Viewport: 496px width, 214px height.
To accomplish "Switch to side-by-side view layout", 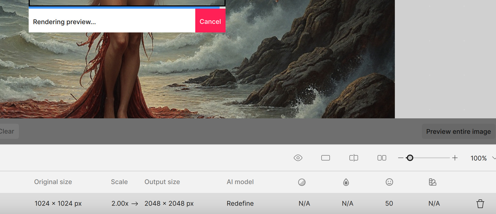I will click(382, 158).
